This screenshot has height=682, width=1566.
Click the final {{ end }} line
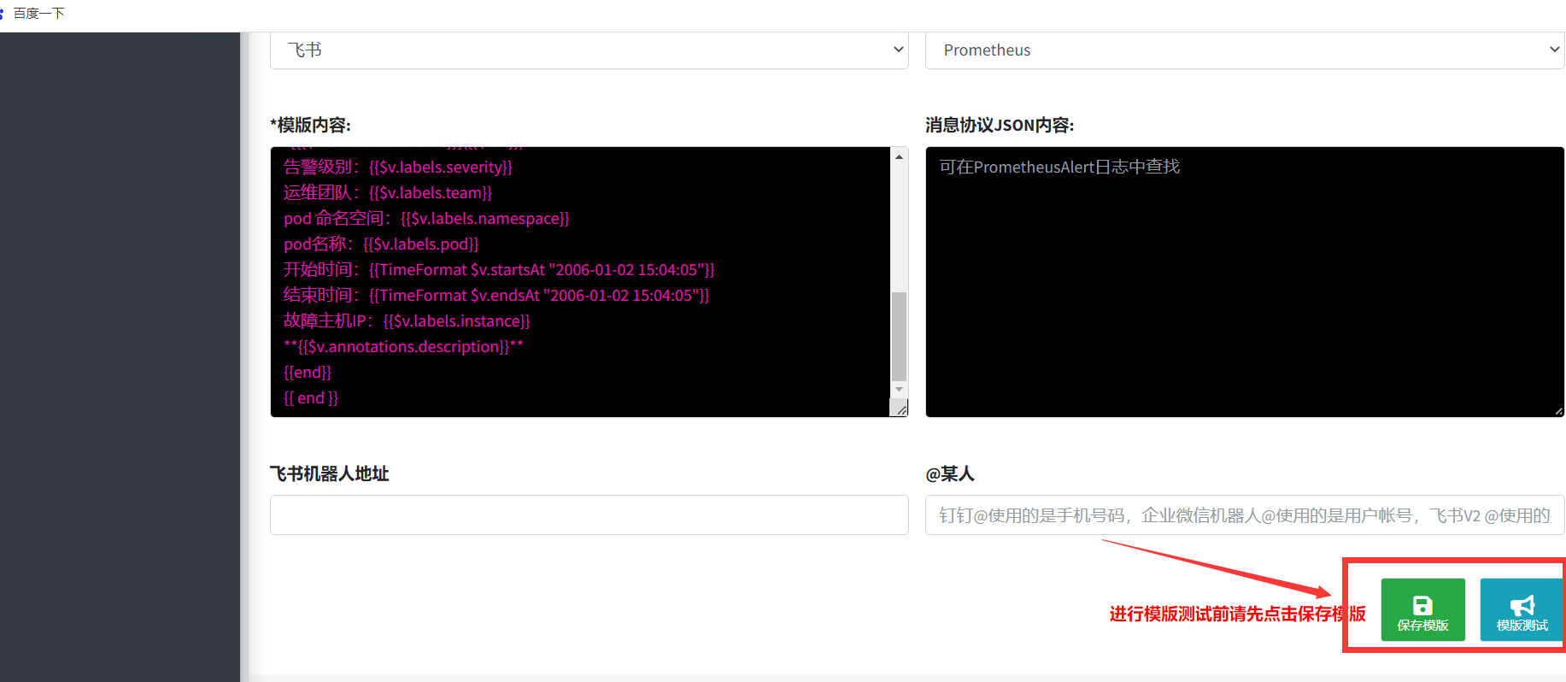[311, 397]
